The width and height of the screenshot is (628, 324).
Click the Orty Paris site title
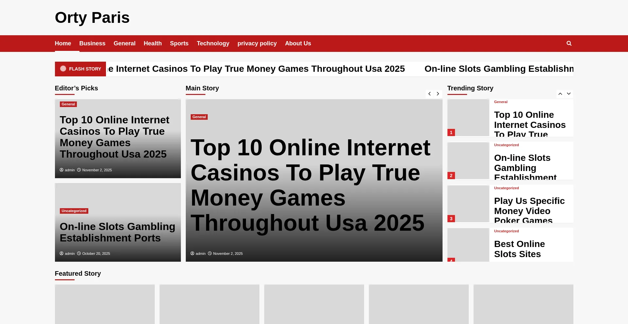(x=92, y=18)
